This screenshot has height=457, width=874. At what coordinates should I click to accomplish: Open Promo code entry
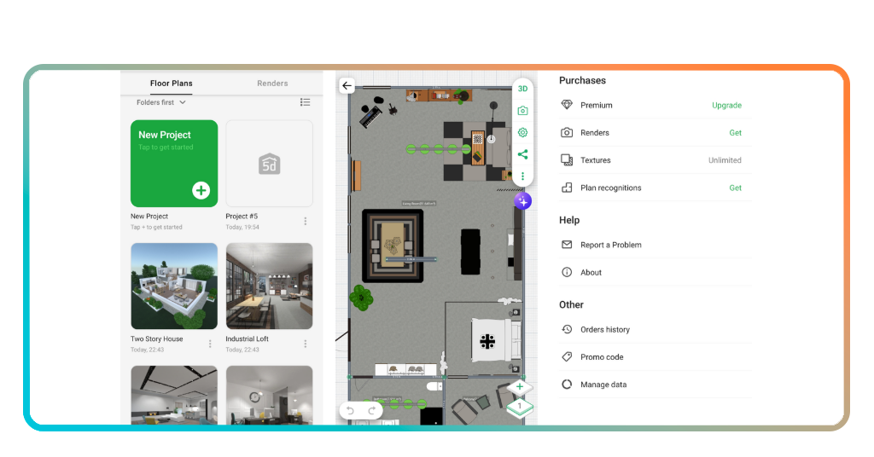point(655,356)
